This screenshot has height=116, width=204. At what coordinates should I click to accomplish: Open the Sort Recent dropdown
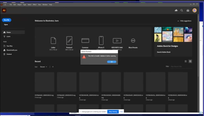44,67
